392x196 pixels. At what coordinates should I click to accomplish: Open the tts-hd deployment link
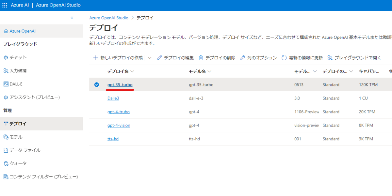[x=113, y=139]
